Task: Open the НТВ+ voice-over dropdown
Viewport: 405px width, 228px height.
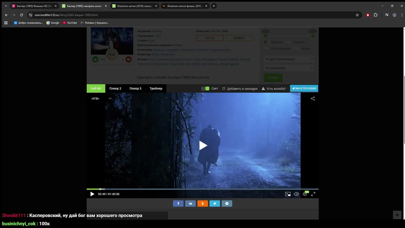Action: tap(101, 98)
